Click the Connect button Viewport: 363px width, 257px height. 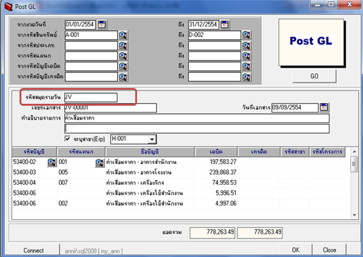[x=34, y=250]
